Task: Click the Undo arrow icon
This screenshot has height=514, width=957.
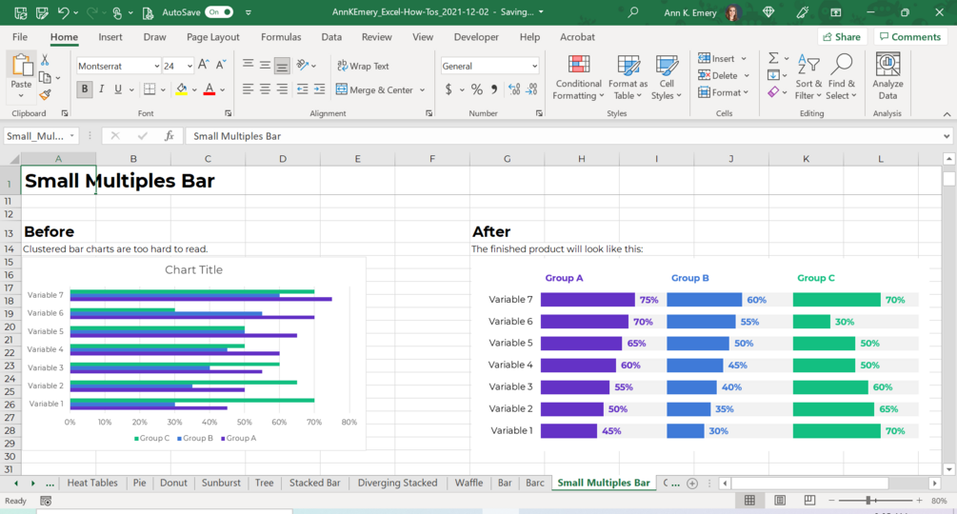Action: (64, 12)
